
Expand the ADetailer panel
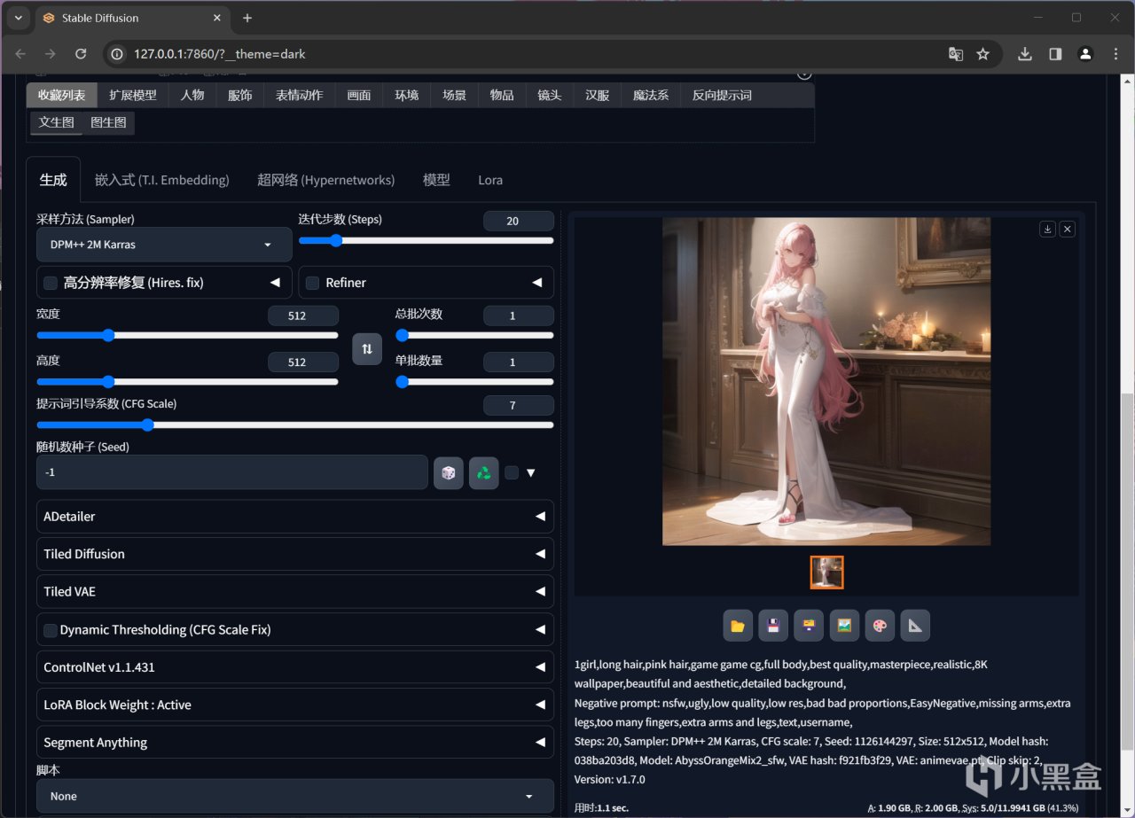point(294,517)
